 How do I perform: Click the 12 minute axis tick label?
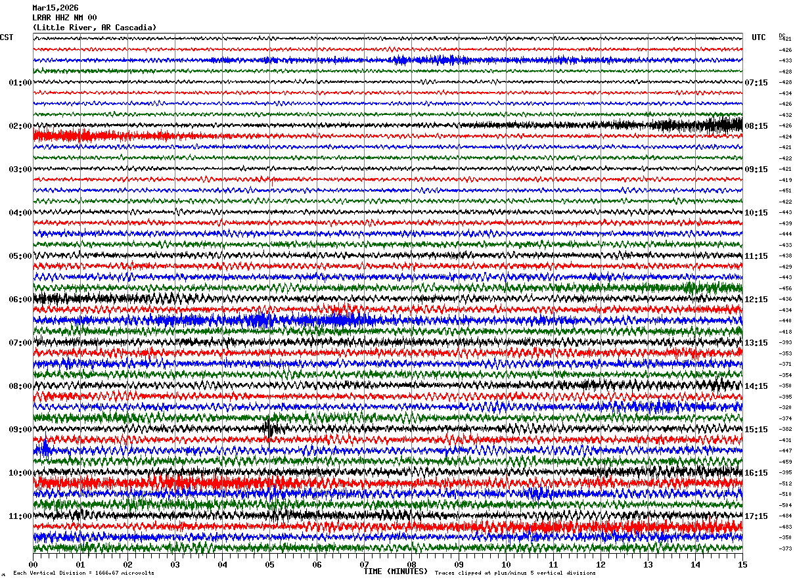[601, 564]
